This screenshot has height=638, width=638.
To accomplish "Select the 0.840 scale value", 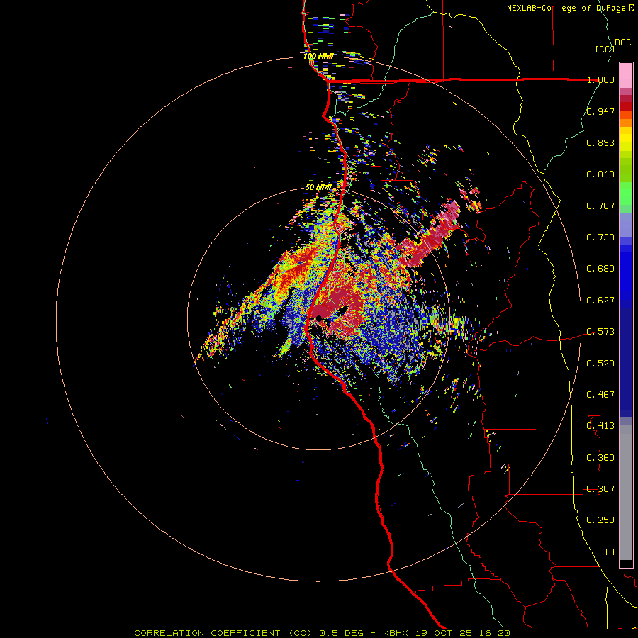I will coord(600,174).
